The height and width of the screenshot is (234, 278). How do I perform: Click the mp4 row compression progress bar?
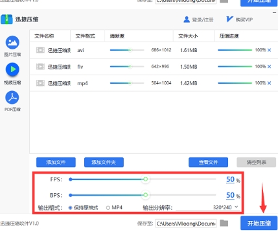[x=235, y=83]
